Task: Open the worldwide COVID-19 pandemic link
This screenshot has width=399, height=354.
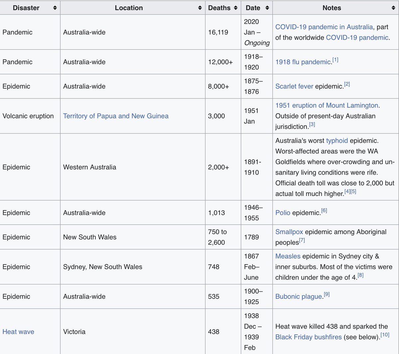Action: click(357, 38)
